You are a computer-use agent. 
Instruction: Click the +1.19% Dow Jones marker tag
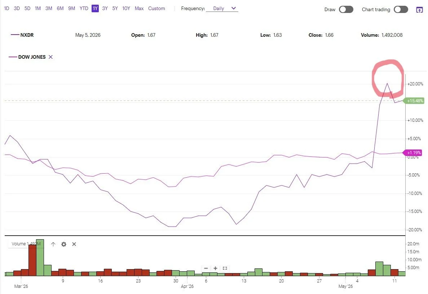point(413,152)
